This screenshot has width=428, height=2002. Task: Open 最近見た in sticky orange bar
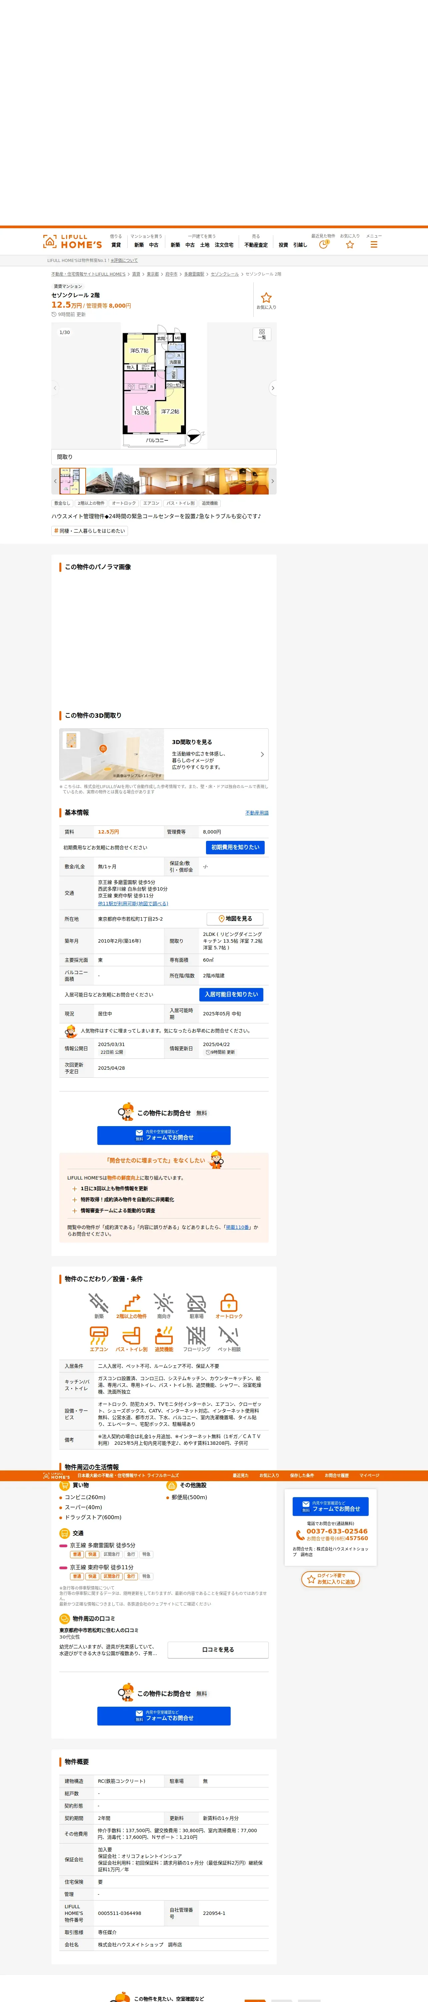241,1475
